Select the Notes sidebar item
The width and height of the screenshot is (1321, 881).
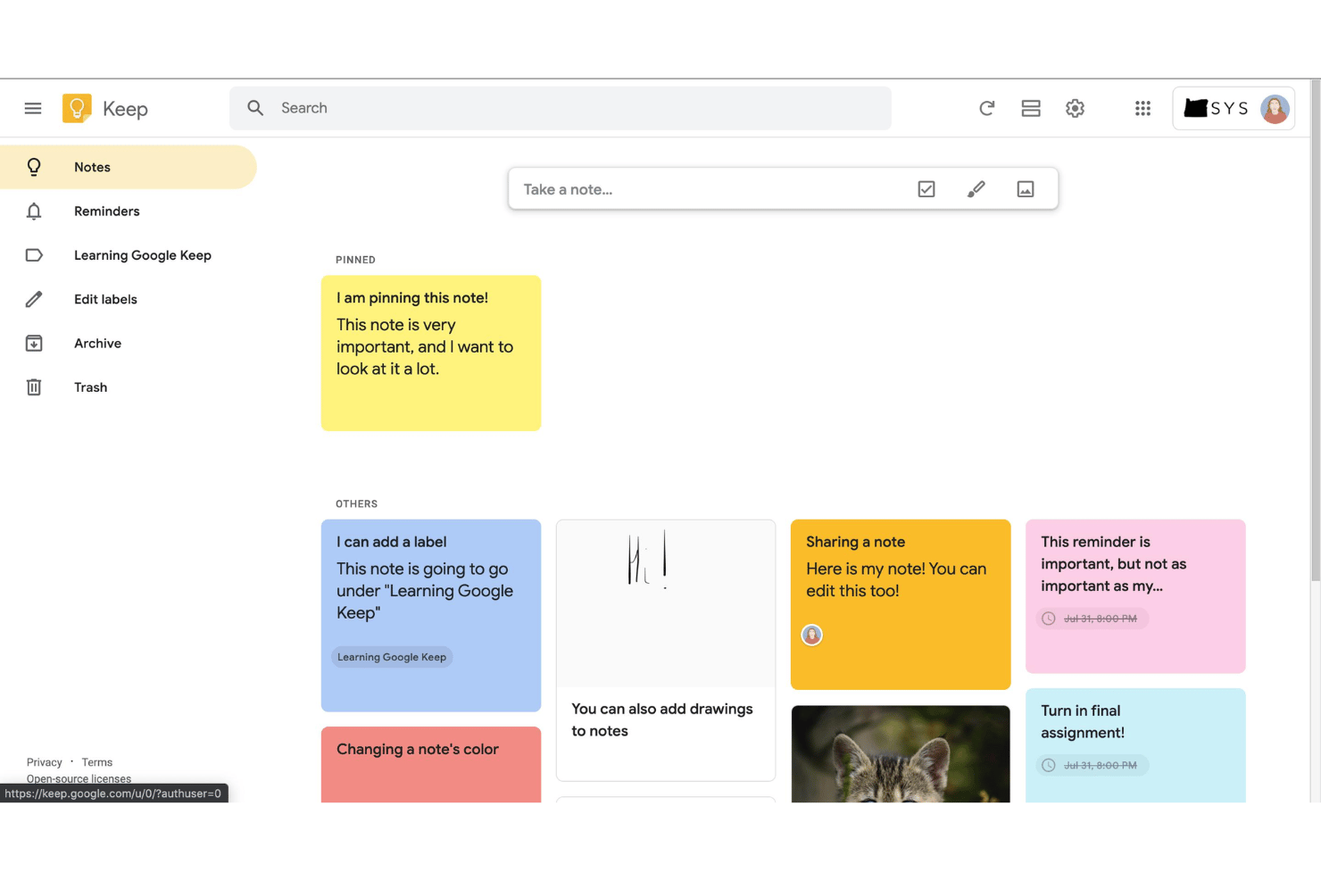point(129,167)
